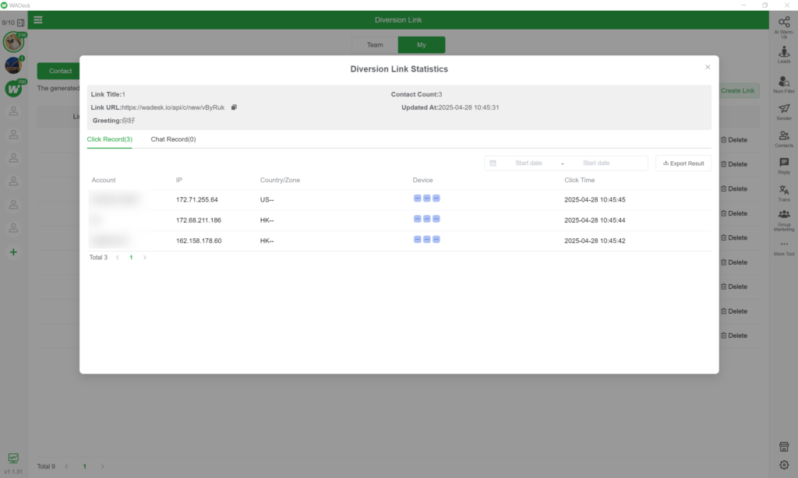Click the Create Link button
Viewport: 798px width, 478px height.
(x=737, y=90)
